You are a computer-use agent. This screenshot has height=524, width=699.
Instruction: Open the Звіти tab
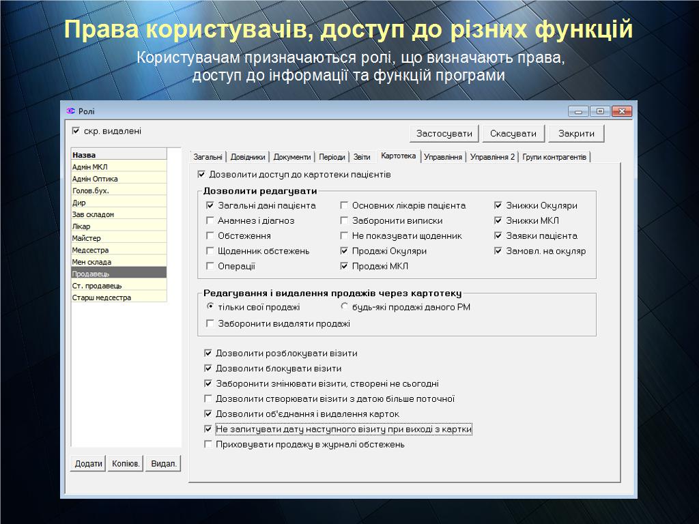(x=362, y=157)
